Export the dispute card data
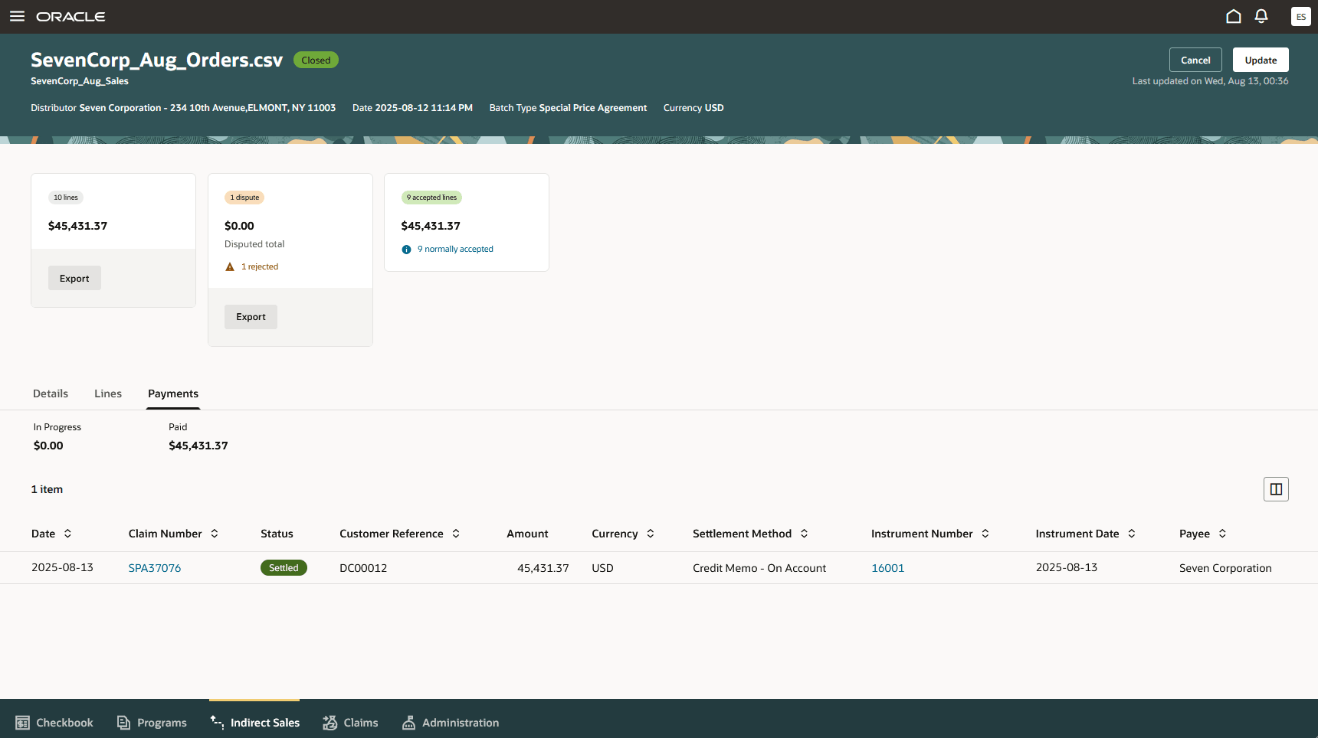 251,317
